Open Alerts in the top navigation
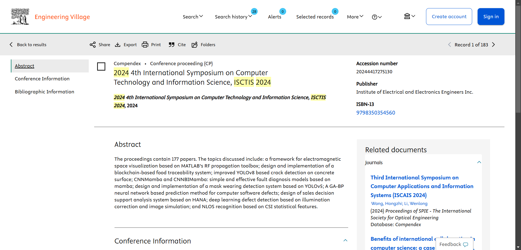This screenshot has width=521, height=250. coord(275,17)
